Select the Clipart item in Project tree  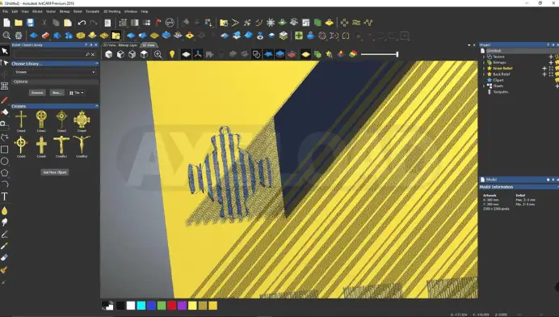tap(498, 80)
